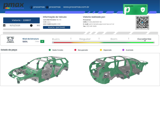160x113 pixels.
Task: Click the Vistoriado green badge
Action: click(135, 9)
